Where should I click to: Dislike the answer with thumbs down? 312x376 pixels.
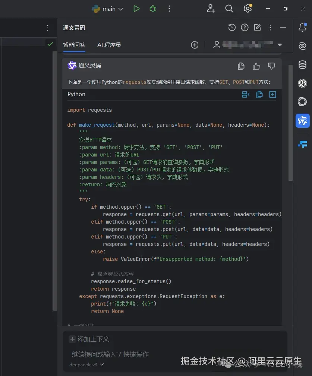click(x=271, y=66)
